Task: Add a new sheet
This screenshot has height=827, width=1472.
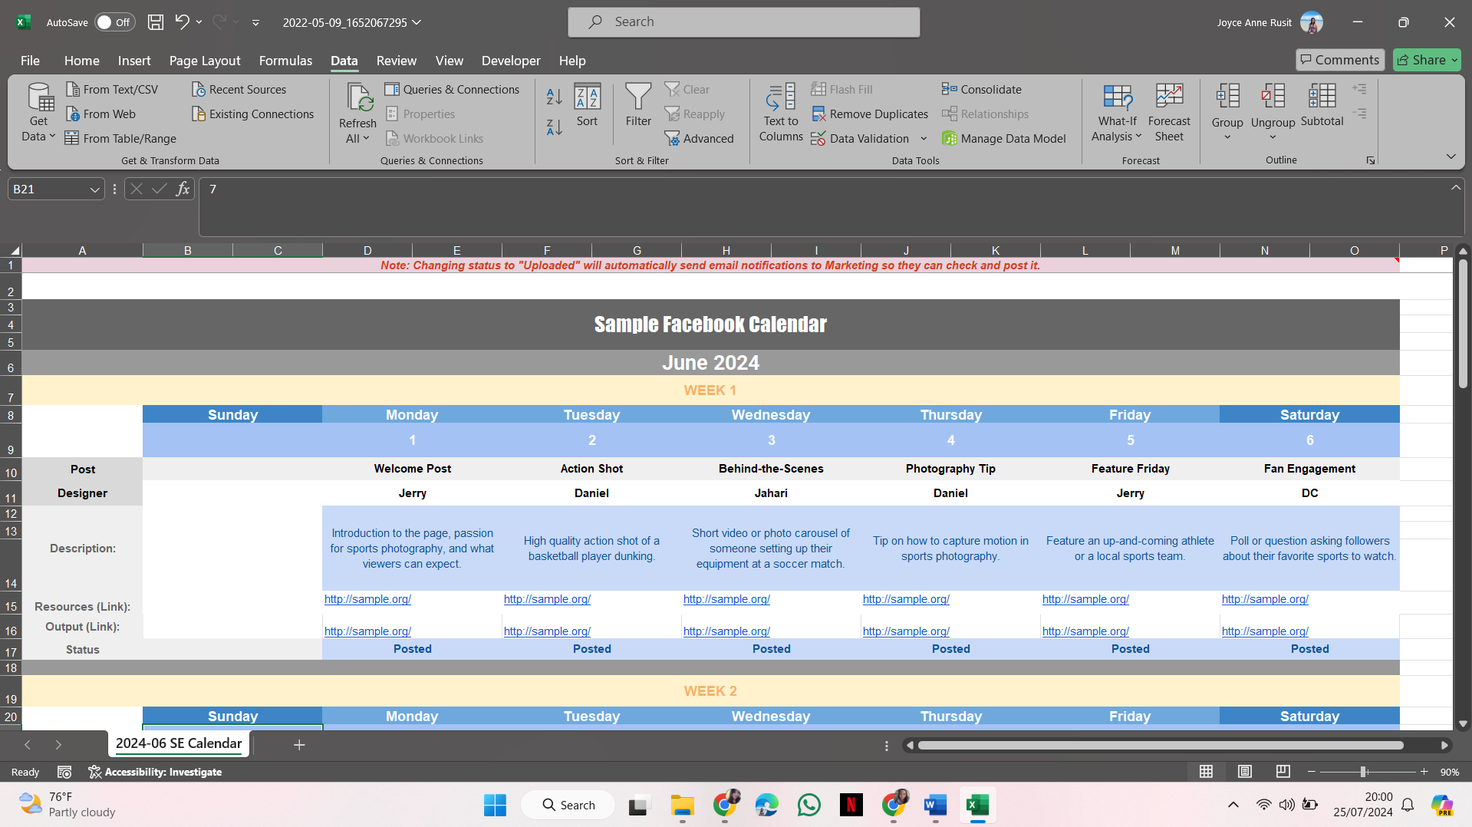Action: click(x=299, y=745)
